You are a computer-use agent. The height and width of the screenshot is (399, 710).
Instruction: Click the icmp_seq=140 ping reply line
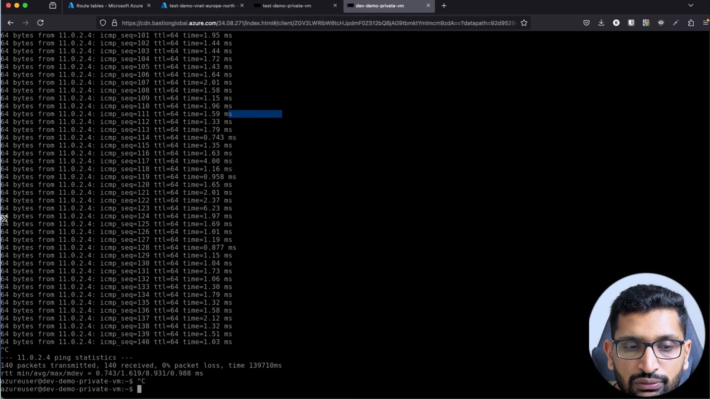point(116,342)
